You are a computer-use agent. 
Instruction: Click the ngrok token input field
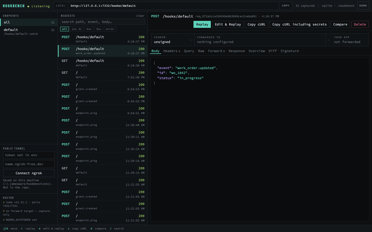tap(29, 155)
